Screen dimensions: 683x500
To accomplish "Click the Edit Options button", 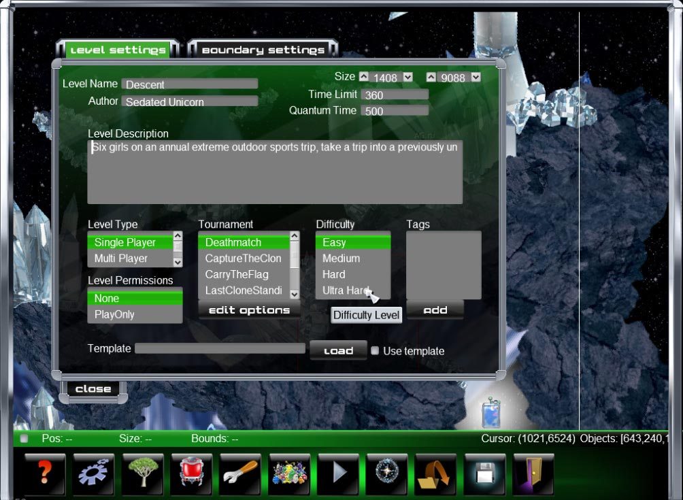I will coord(249,310).
